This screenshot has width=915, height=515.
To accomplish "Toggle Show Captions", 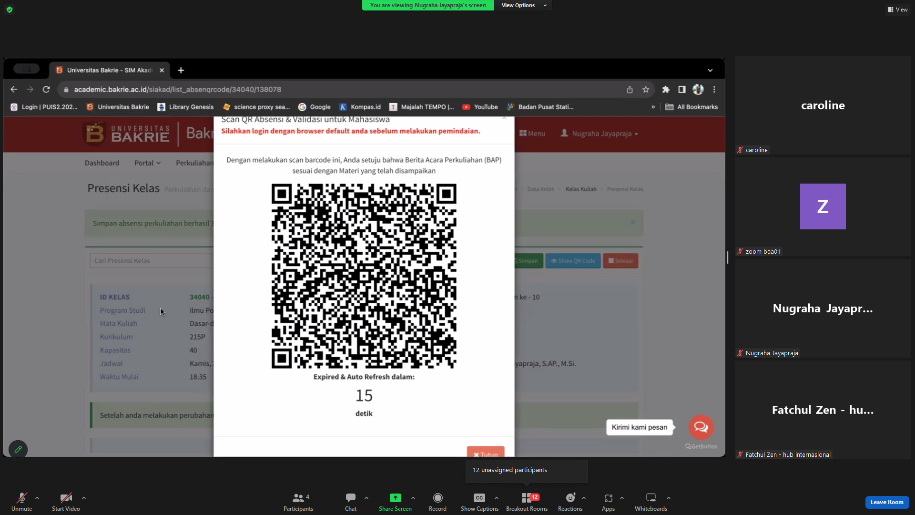I will point(479,502).
